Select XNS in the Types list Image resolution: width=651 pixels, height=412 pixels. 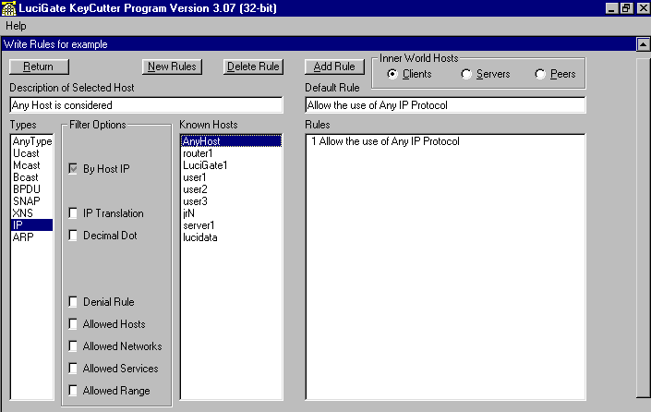coord(32,213)
